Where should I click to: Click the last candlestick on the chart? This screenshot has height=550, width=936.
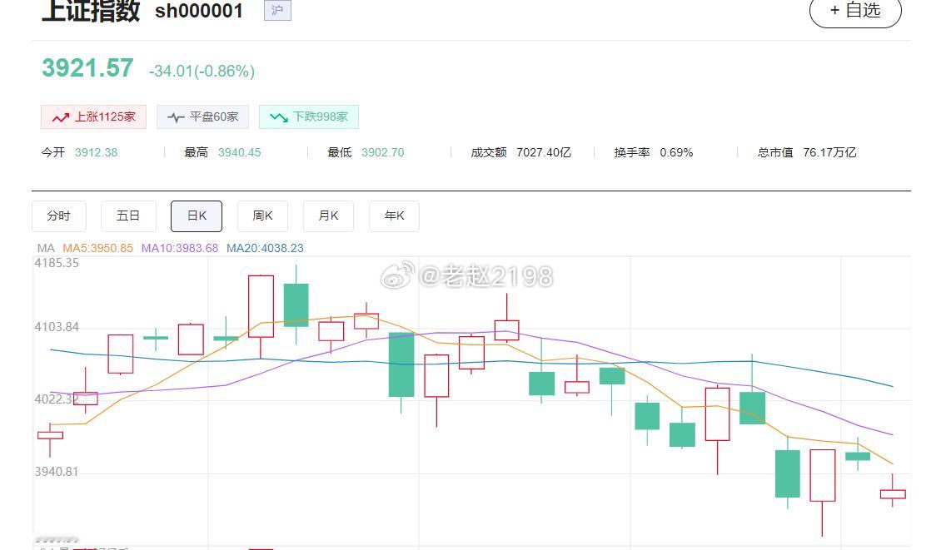pos(893,493)
